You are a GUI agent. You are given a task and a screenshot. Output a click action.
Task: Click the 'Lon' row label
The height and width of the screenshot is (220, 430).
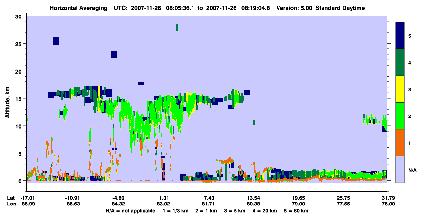tap(11, 204)
